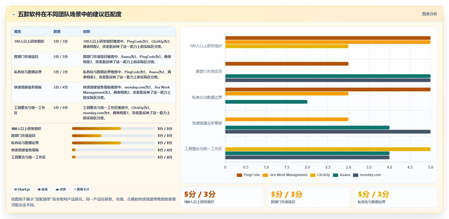Click the description mentioning Asana为5，PingCode为3
Image resolution: width=449 pixels, height=219 pixels.
pyautogui.click(x=127, y=59)
